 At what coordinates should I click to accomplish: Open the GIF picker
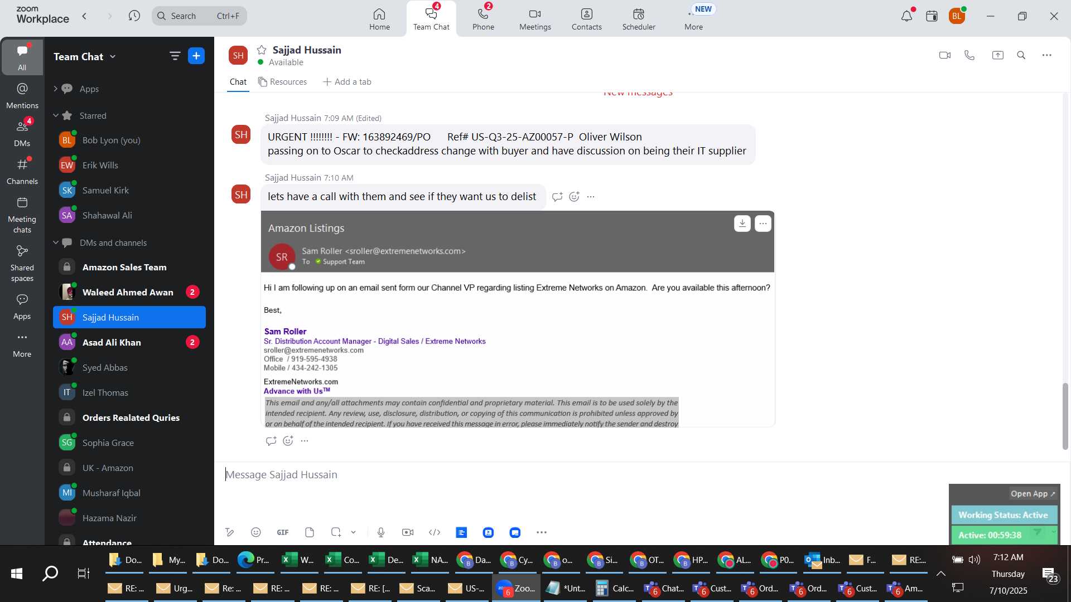283,532
